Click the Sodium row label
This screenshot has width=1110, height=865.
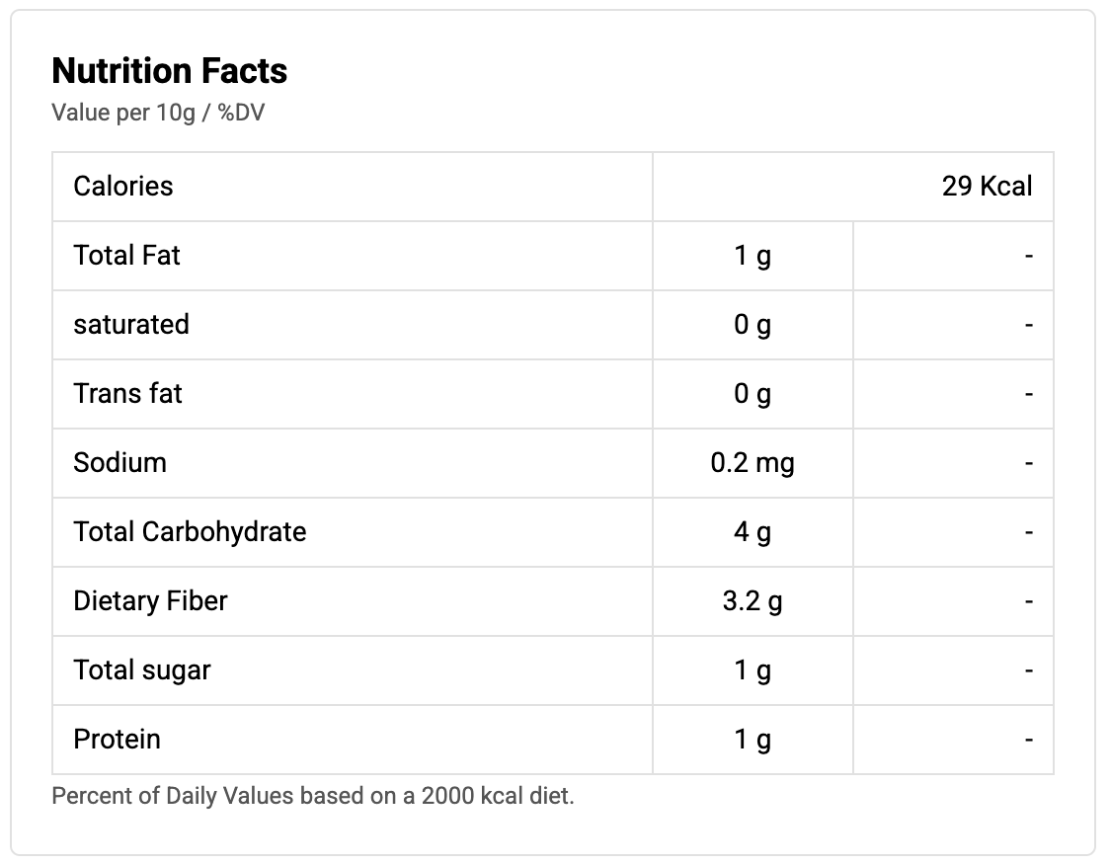pyautogui.click(x=120, y=463)
